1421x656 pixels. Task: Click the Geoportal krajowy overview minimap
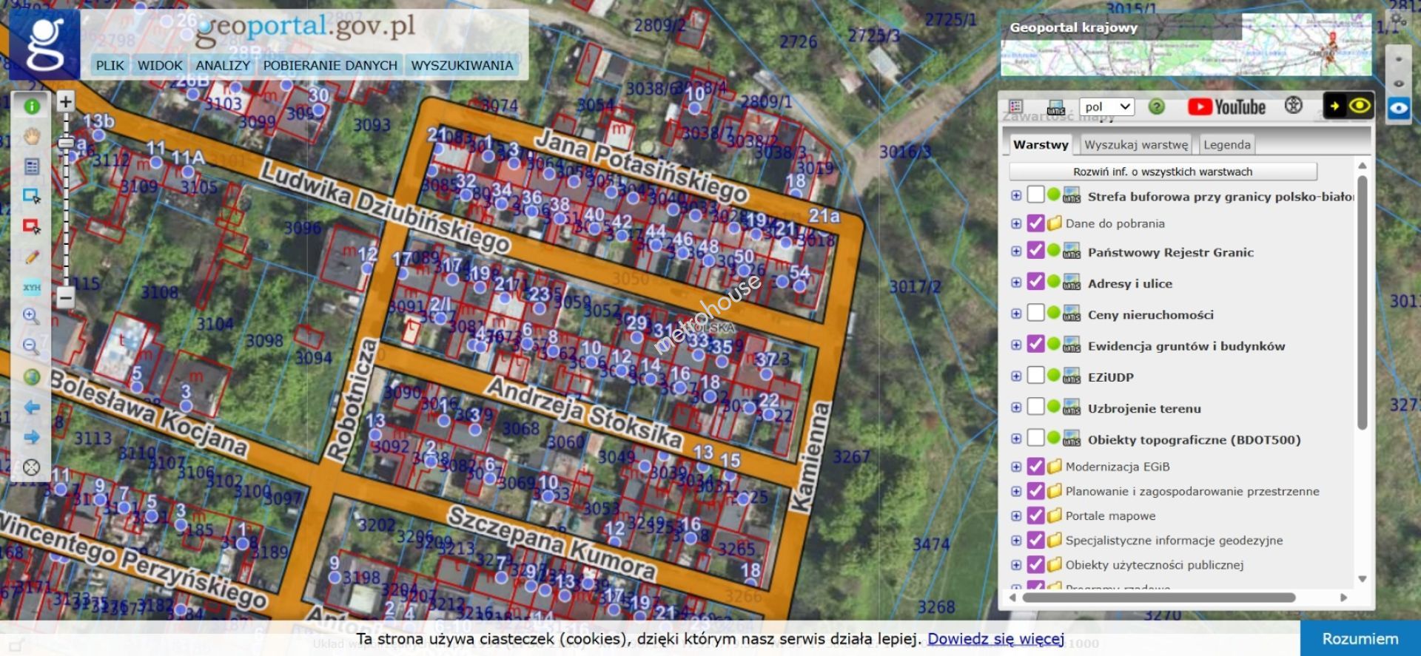1184,55
